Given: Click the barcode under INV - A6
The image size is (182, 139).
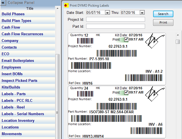Looking at the screenshot, I should click(x=146, y=131).
